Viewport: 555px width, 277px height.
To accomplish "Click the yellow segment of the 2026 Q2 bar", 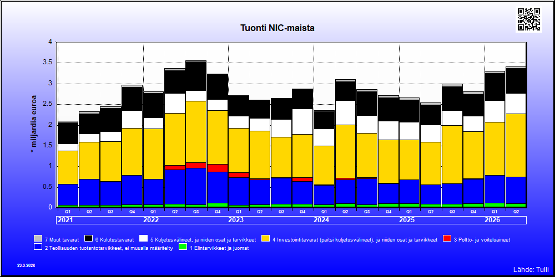I will [516, 145].
